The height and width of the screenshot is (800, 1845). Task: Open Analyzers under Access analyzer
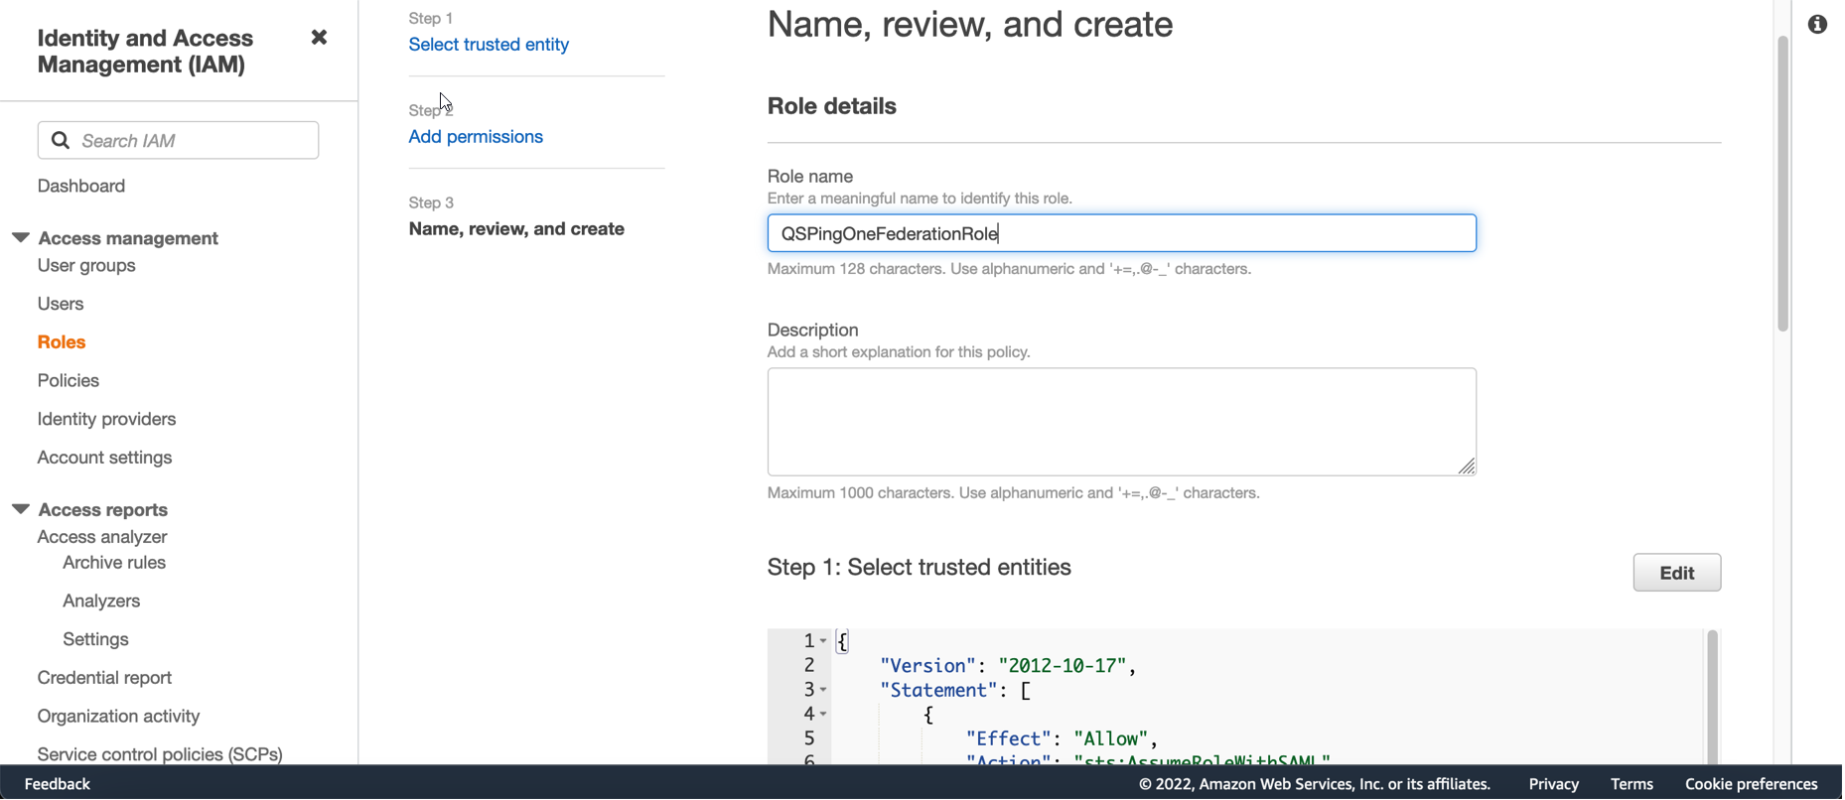(x=101, y=601)
